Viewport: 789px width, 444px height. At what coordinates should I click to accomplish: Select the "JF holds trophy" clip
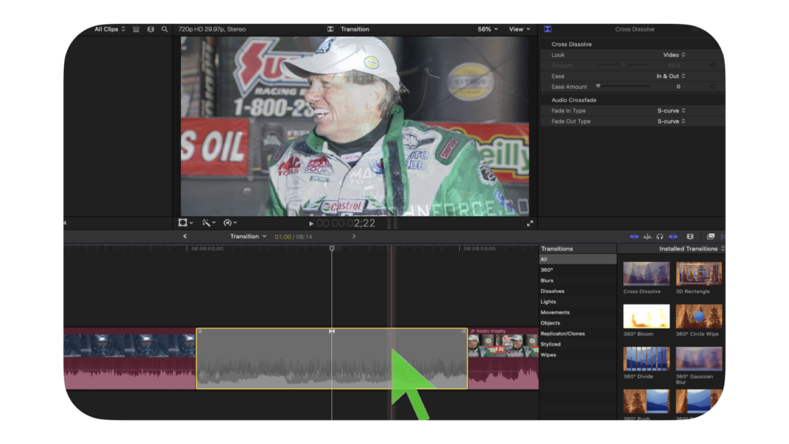[503, 358]
